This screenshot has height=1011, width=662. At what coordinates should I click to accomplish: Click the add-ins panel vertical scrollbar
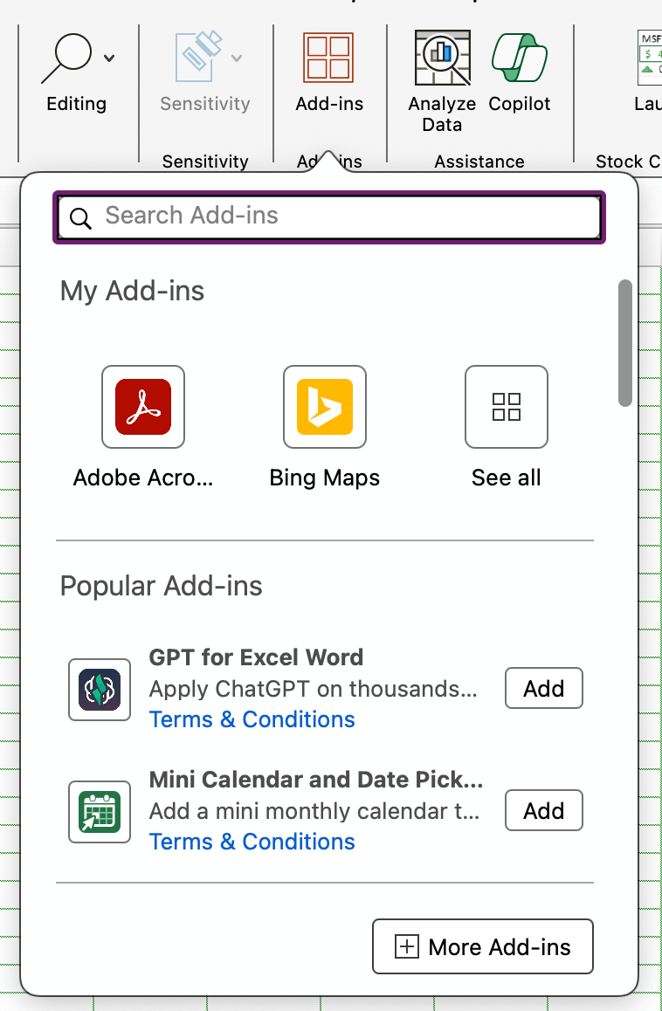point(624,342)
